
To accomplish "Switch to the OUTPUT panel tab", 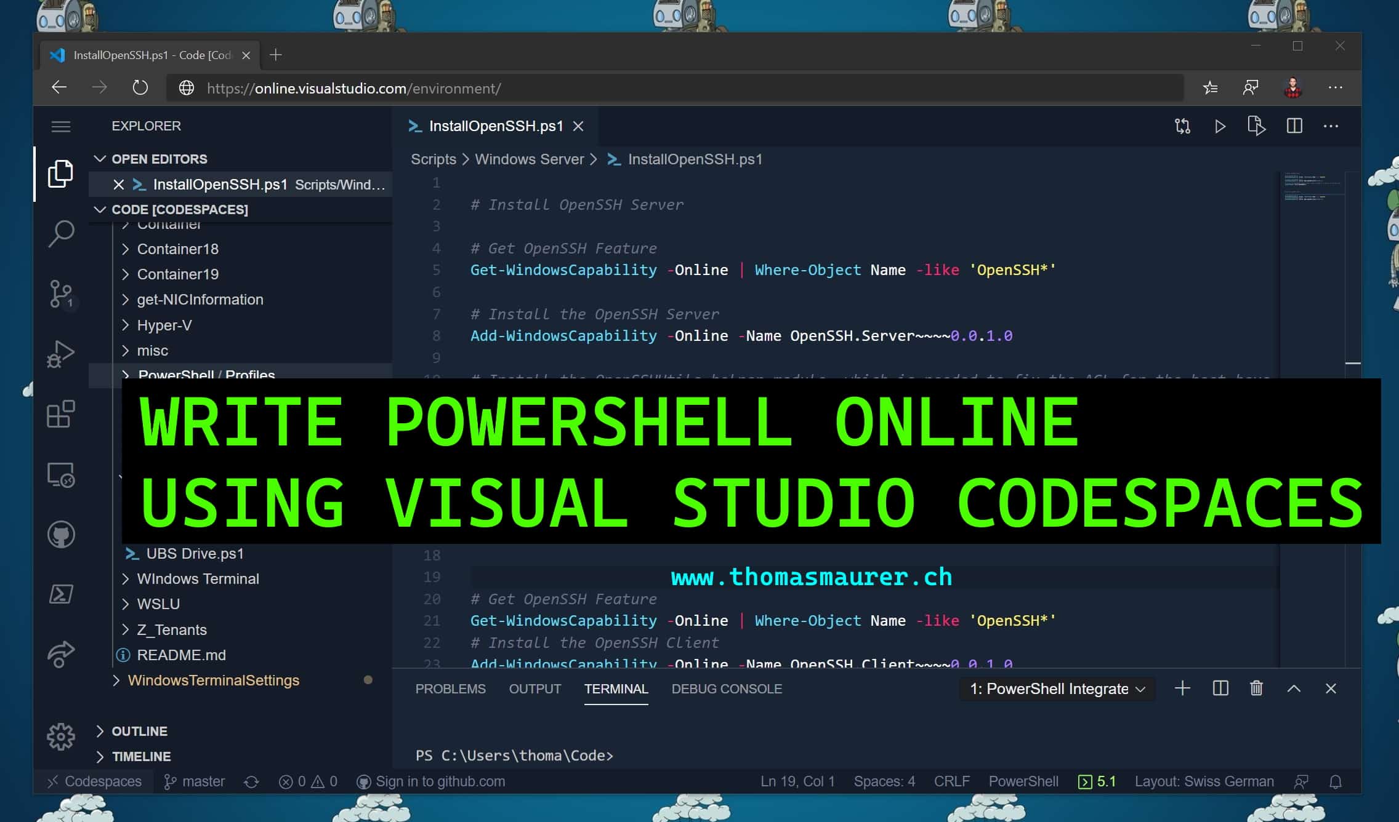I will click(534, 688).
